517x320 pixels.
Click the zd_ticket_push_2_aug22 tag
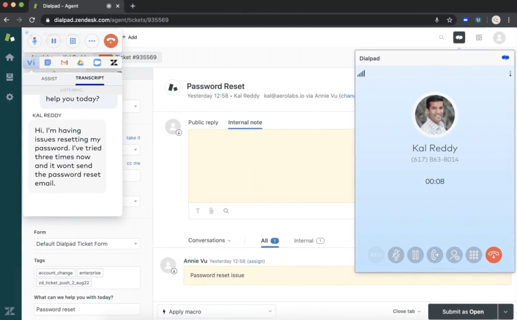coord(64,283)
